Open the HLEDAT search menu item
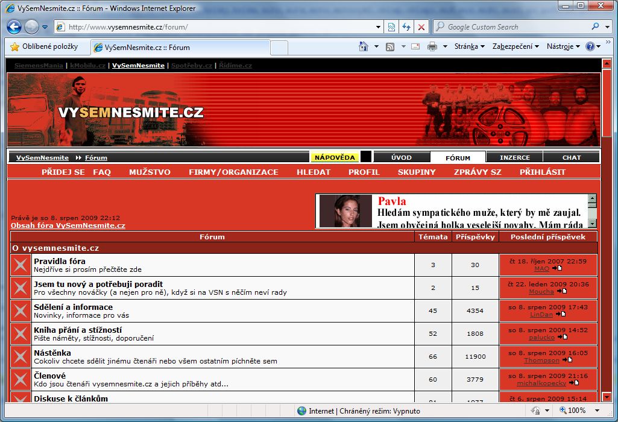This screenshot has width=618, height=422. [314, 172]
